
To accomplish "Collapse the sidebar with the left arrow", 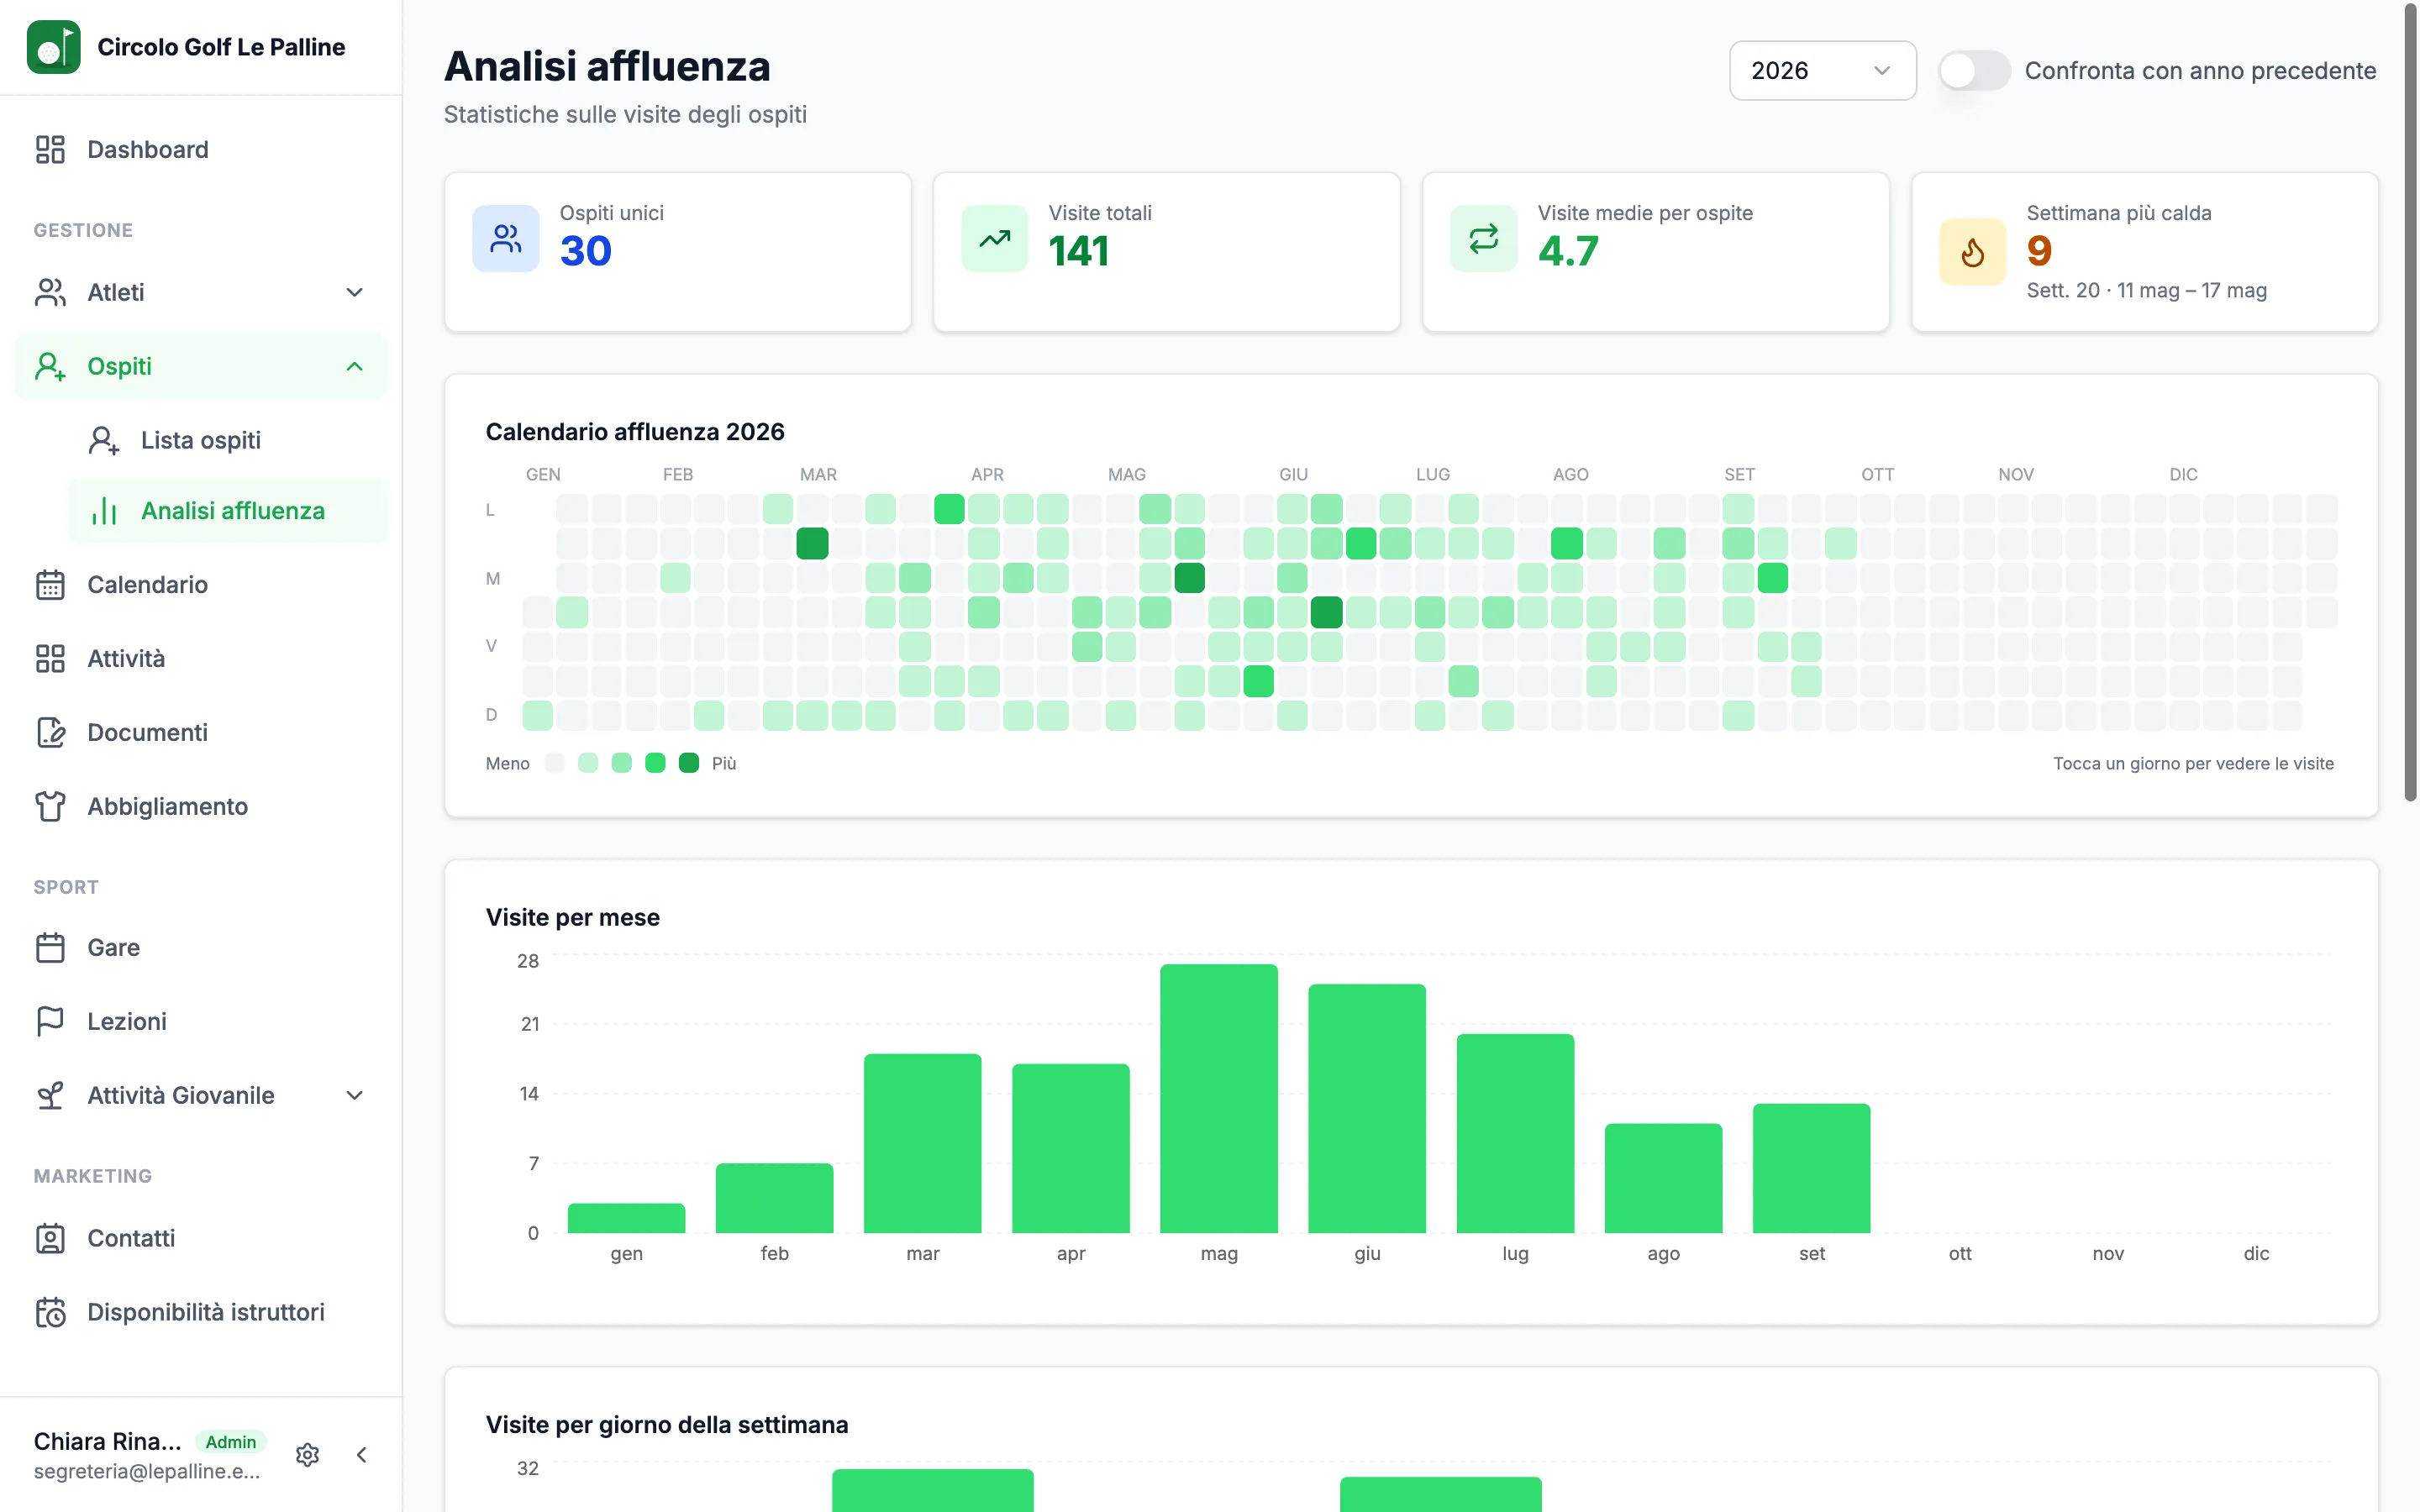I will (362, 1455).
